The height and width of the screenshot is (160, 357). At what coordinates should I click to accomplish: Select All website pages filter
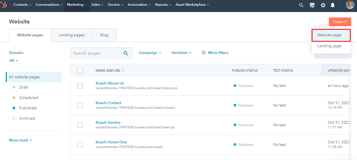tap(34, 77)
